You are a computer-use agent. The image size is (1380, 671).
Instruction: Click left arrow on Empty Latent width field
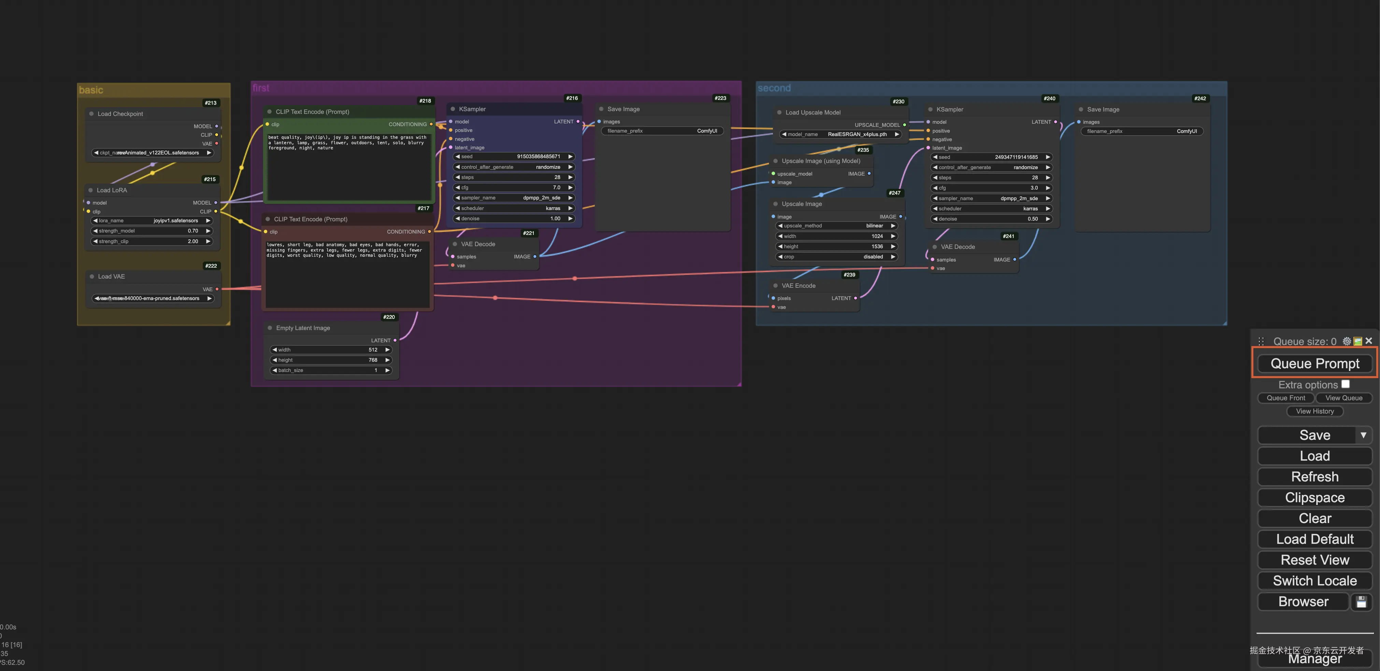[275, 350]
